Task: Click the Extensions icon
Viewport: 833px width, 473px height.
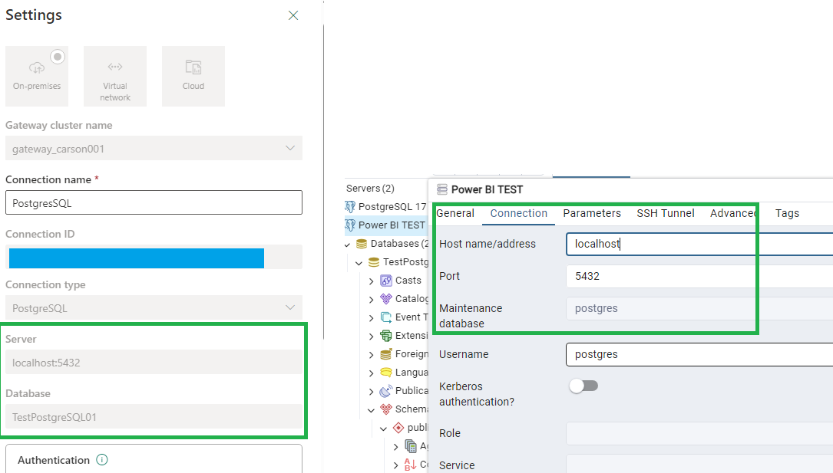Action: pyautogui.click(x=386, y=336)
